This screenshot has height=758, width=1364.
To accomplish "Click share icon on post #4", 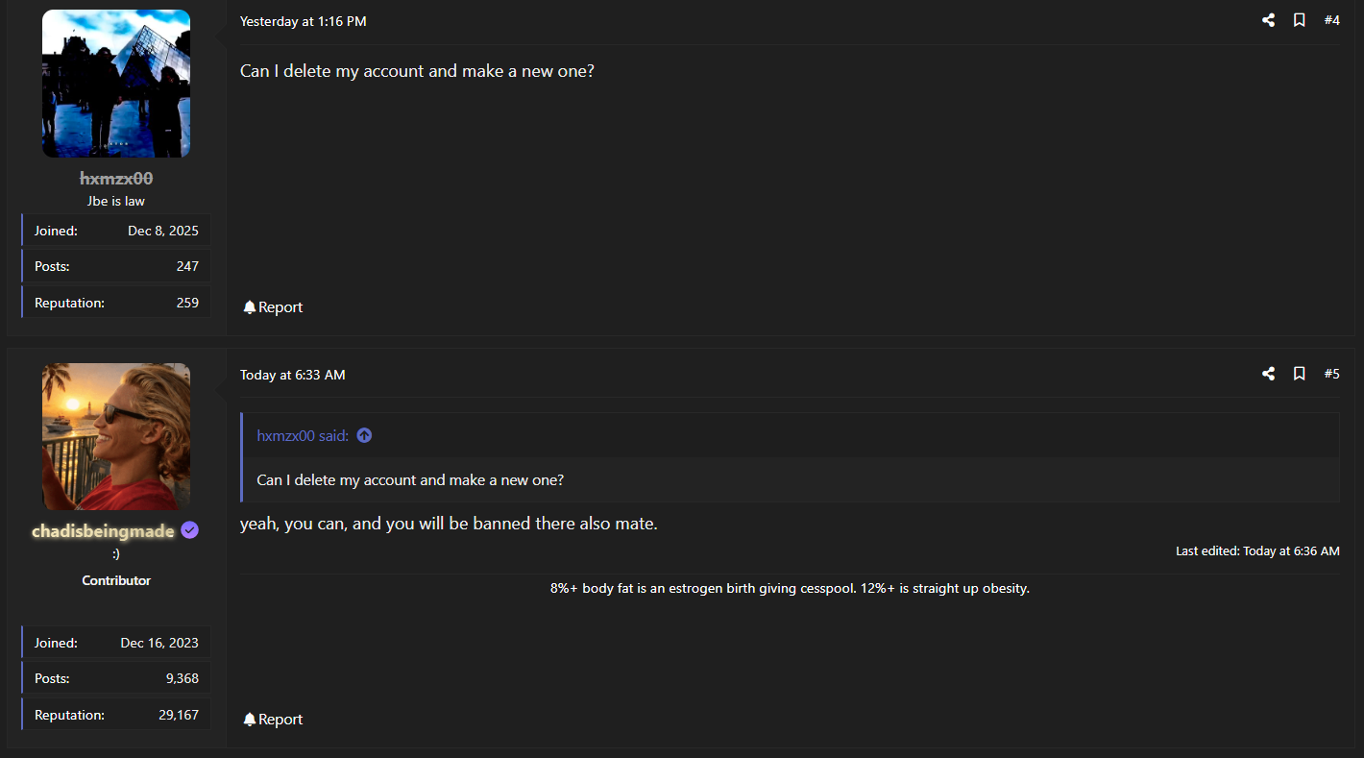I will pyautogui.click(x=1268, y=20).
